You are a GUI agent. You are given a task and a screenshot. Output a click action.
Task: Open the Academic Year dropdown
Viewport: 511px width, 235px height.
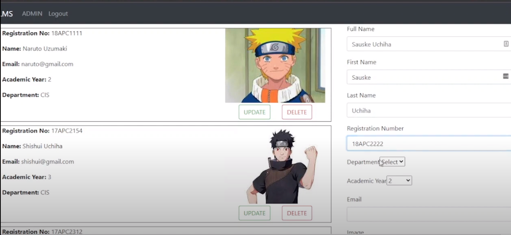click(x=399, y=181)
